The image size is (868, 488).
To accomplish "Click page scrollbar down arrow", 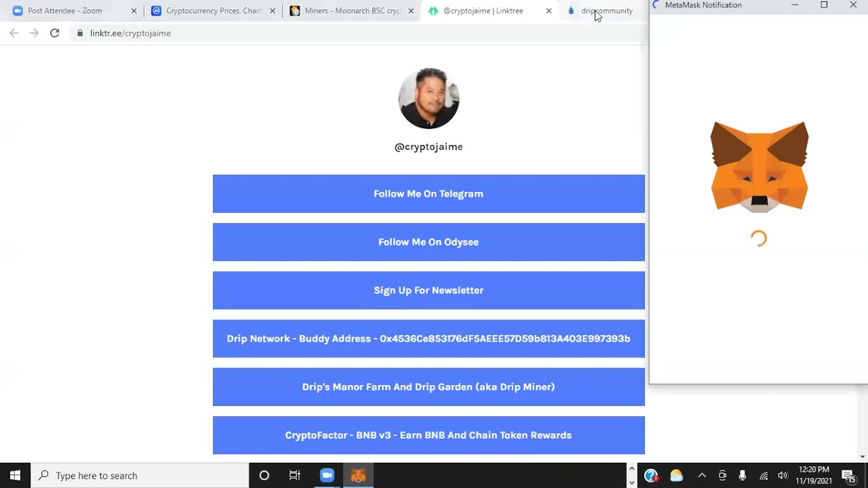I will click(x=863, y=457).
